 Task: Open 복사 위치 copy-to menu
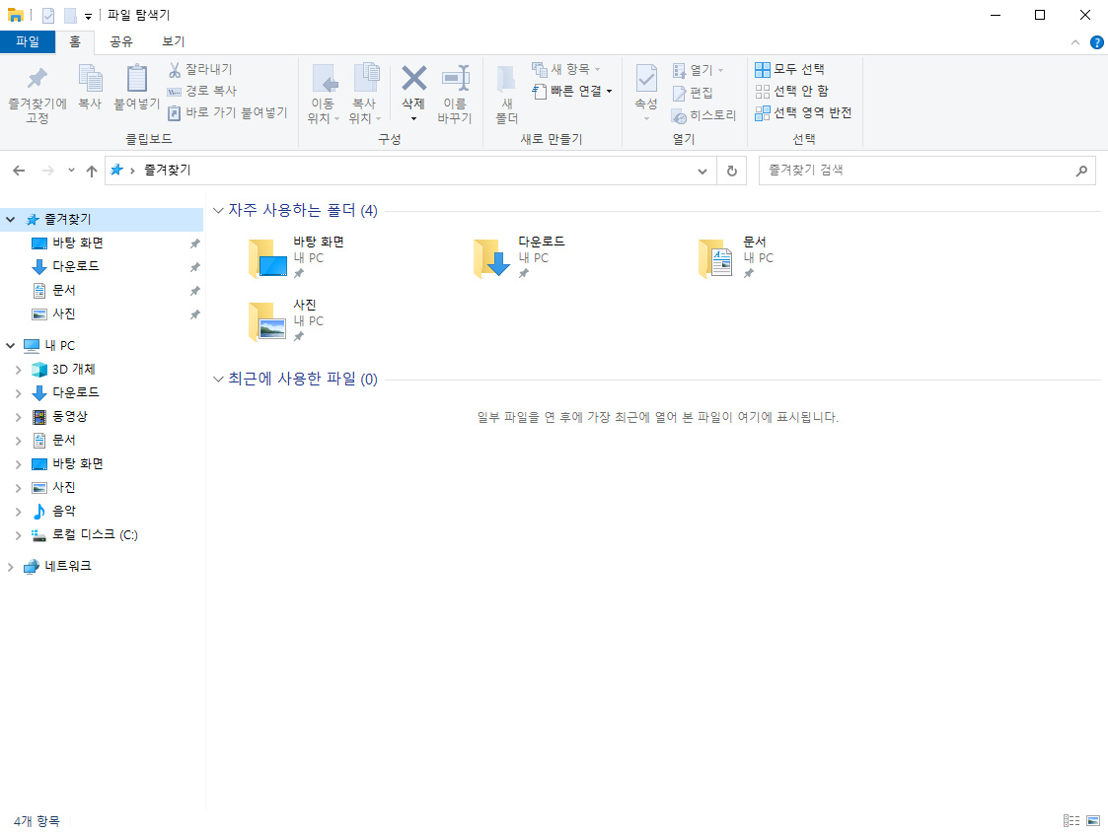[x=365, y=94]
